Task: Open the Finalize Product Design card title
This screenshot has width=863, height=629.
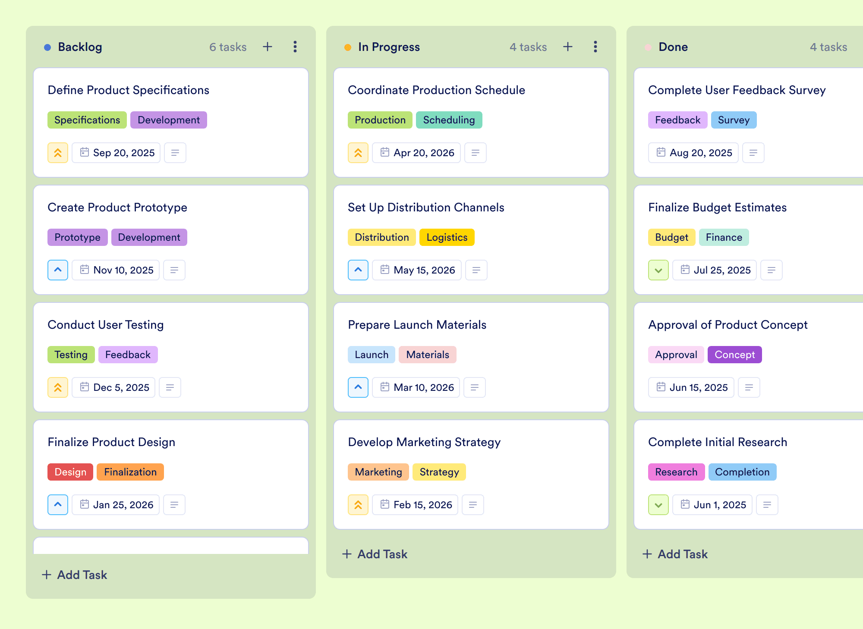Action: point(111,442)
